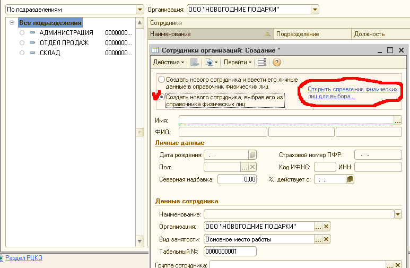Close the Сотрудники организаций dialog

[401, 50]
